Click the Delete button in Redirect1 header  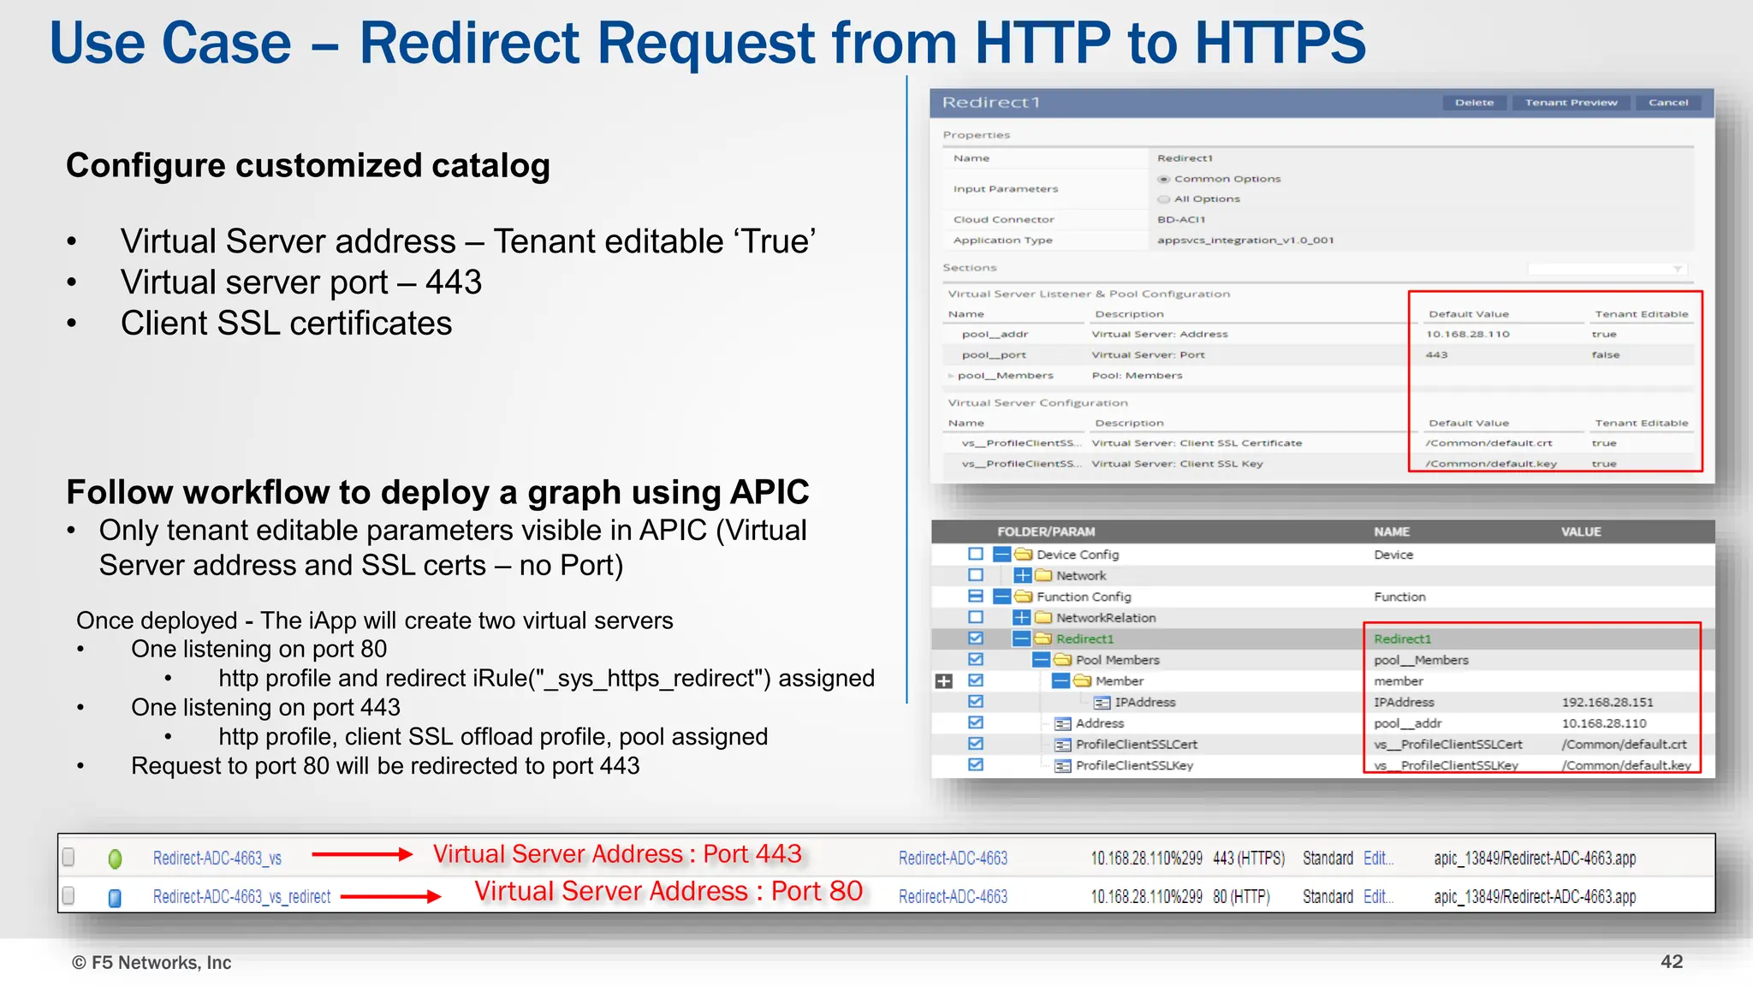[1474, 103]
